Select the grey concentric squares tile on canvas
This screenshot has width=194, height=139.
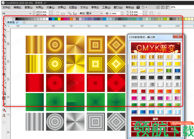96,122
